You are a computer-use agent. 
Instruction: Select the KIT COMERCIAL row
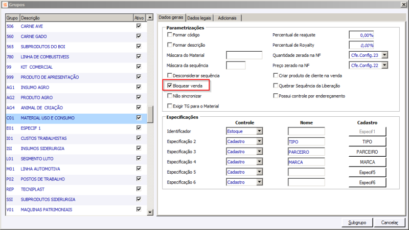pyautogui.click(x=76, y=67)
